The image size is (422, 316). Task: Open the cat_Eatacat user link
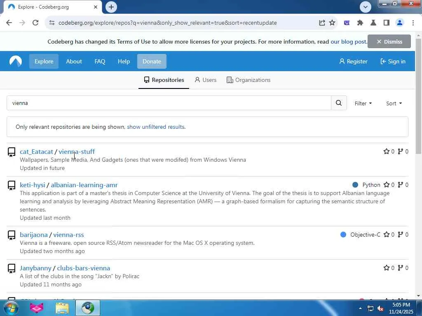tap(36, 151)
